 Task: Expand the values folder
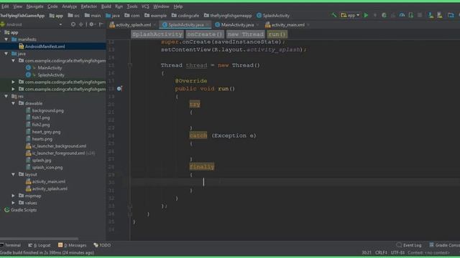pos(13,203)
